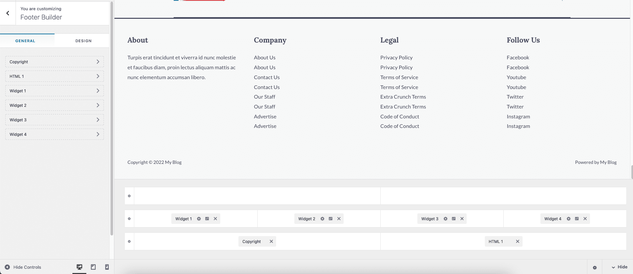Open Widget 1 layout icon in builder
This screenshot has height=274, width=633.
click(x=207, y=219)
